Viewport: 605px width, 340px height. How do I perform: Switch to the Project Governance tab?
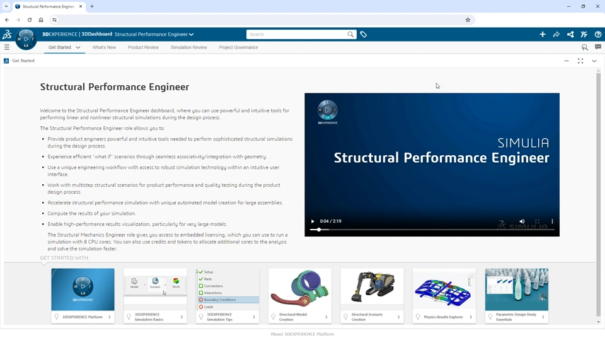click(238, 47)
